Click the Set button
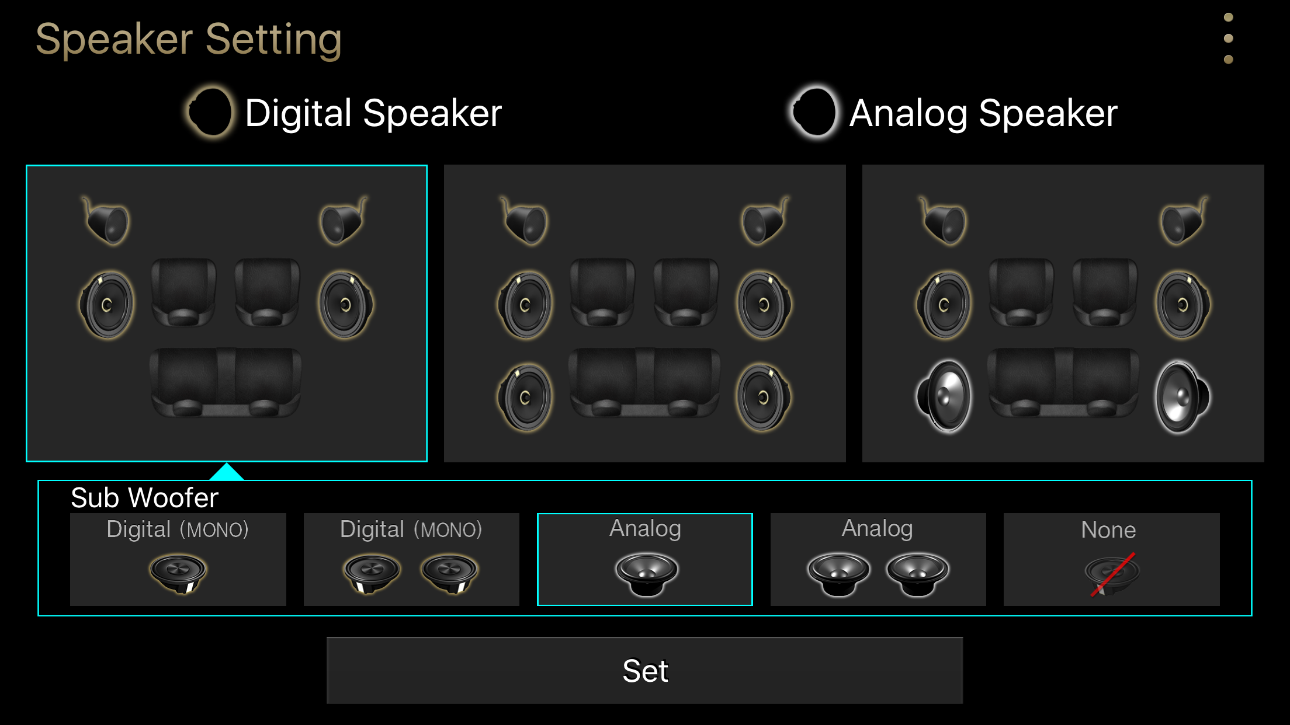 [645, 671]
